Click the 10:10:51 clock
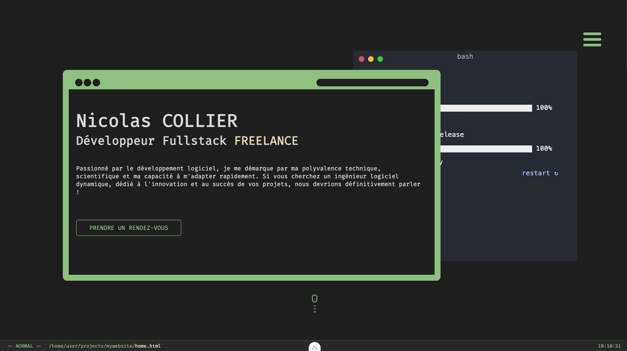 pyautogui.click(x=609, y=346)
